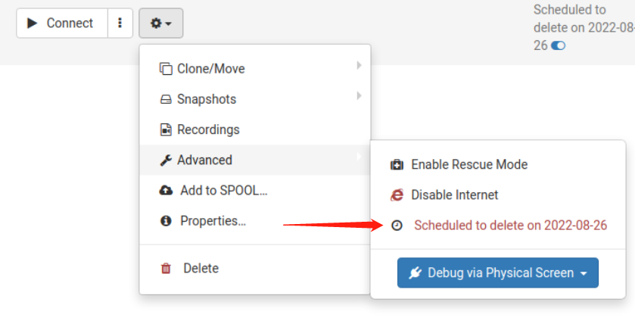Click the Recordings film file icon

click(166, 129)
